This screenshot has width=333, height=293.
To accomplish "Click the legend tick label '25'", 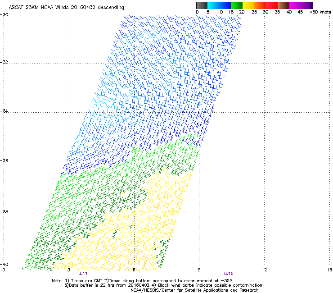I will coord(254,12).
